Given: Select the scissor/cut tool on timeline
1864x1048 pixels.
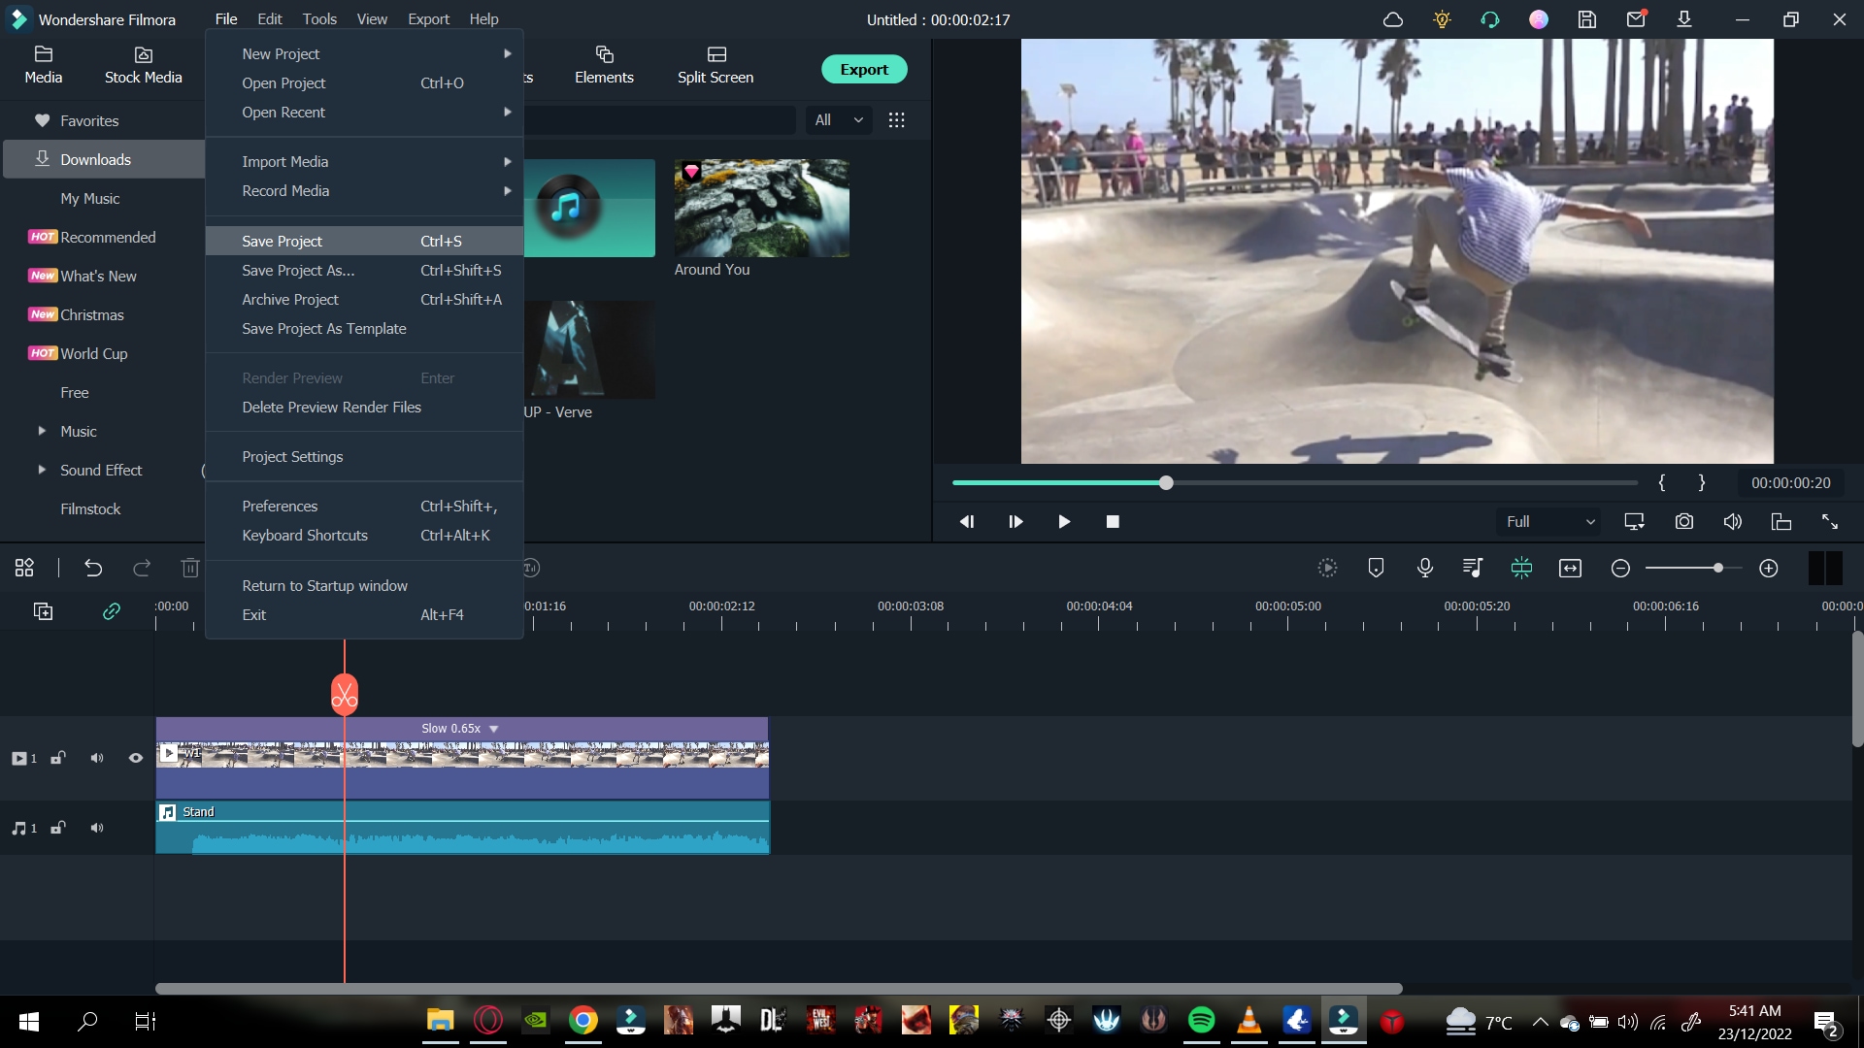Looking at the screenshot, I should tap(345, 694).
